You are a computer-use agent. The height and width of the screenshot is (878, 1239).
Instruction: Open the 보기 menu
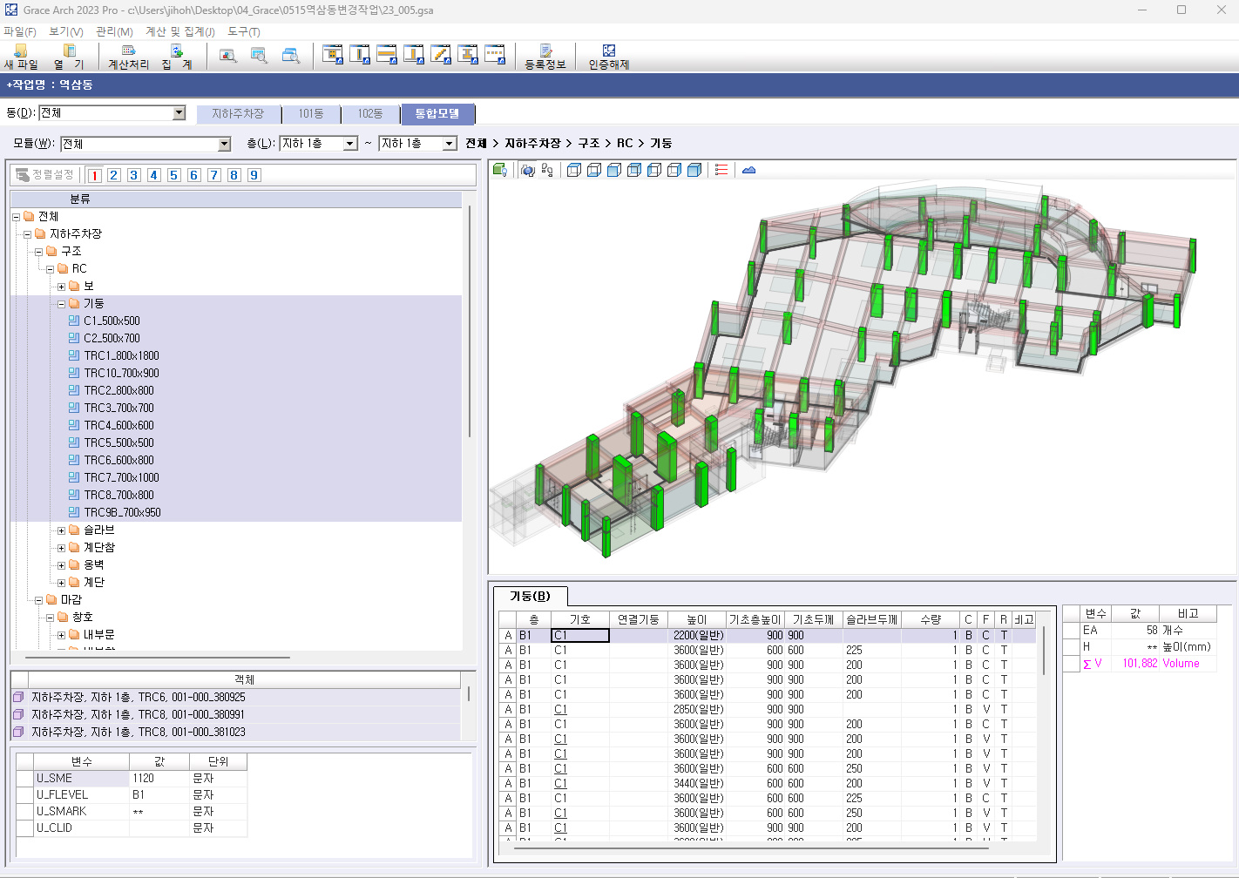pyautogui.click(x=66, y=31)
